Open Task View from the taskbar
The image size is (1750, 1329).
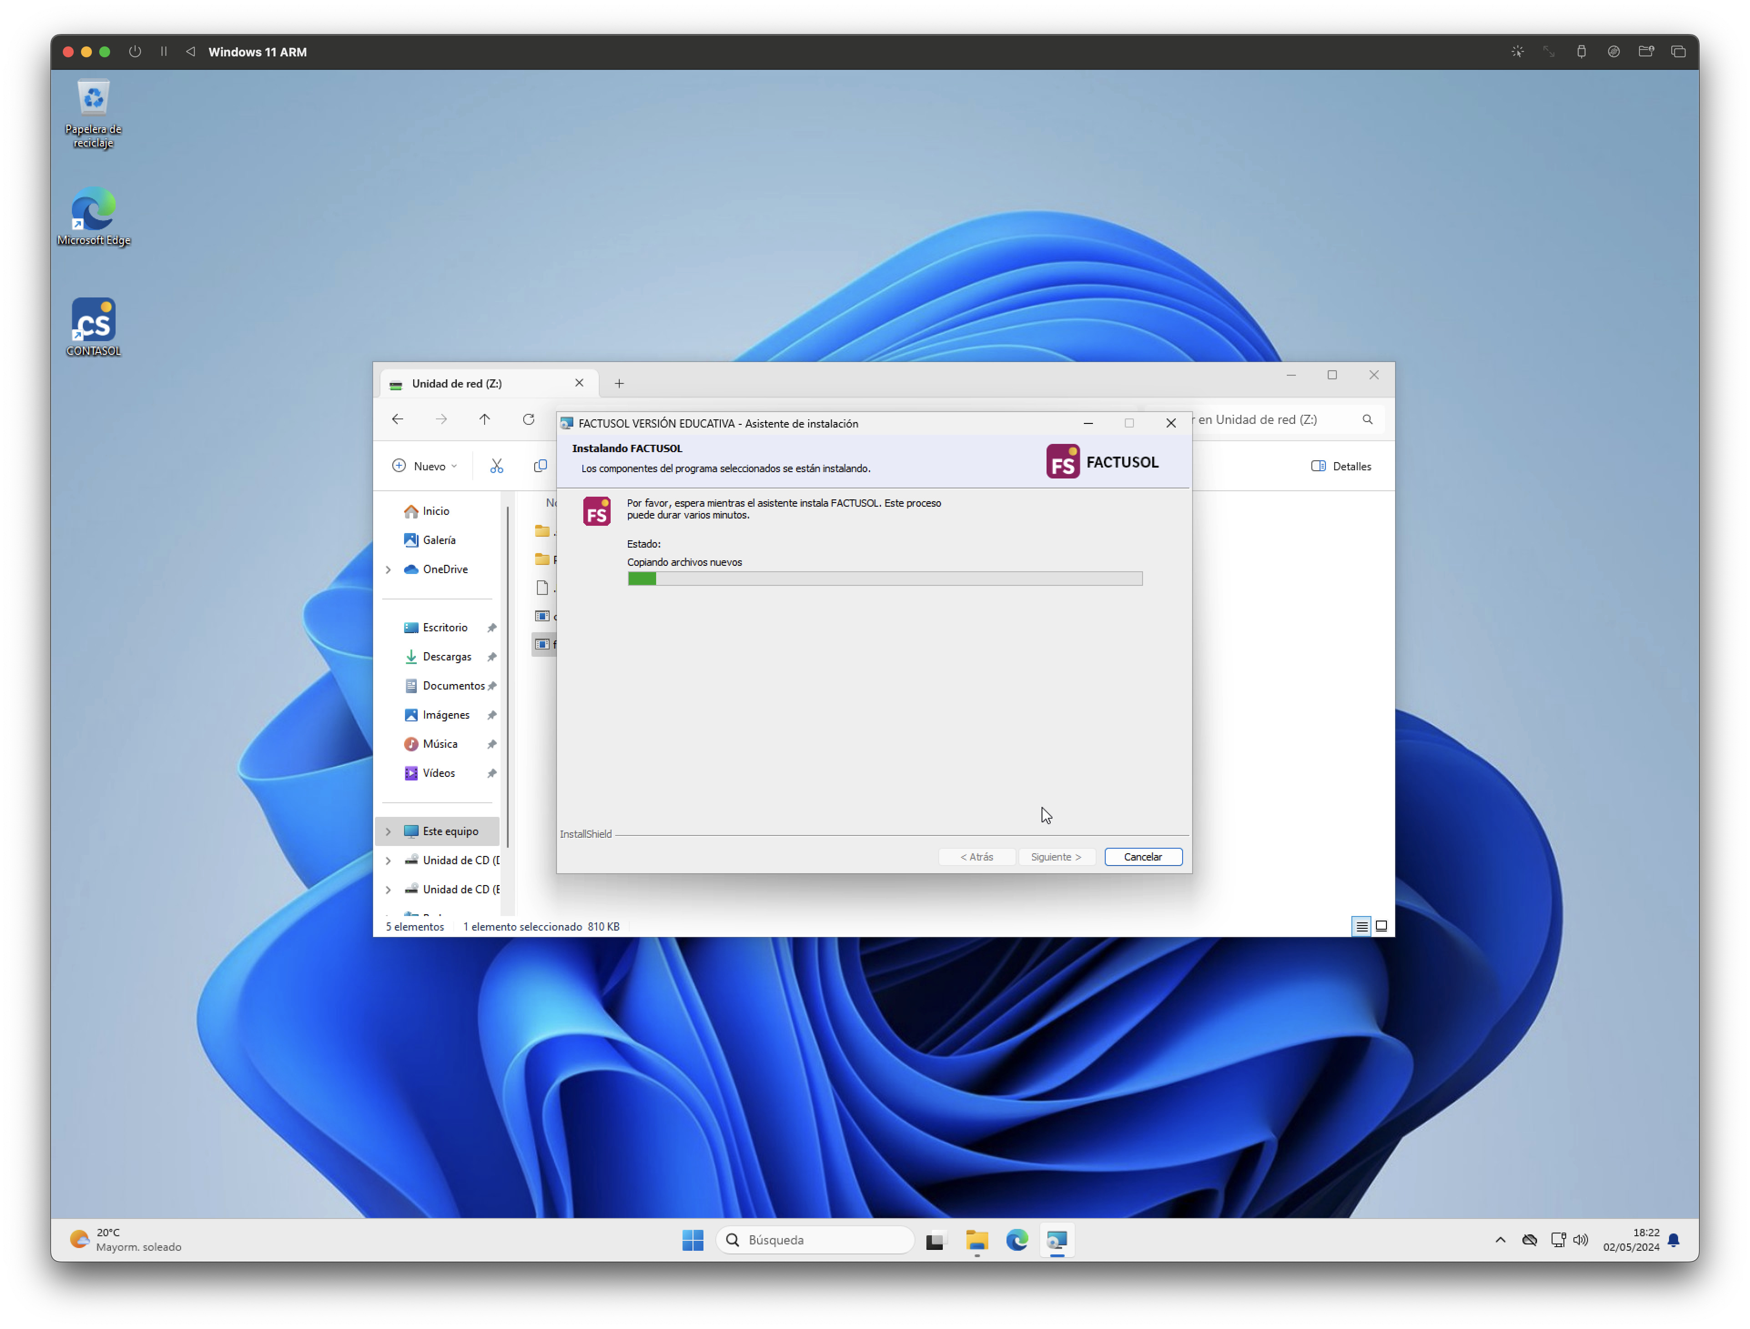tap(936, 1239)
